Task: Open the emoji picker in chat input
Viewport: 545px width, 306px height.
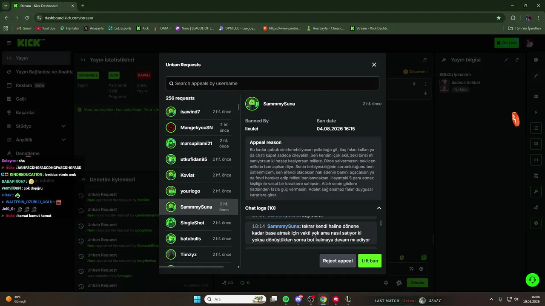Action: (422, 269)
